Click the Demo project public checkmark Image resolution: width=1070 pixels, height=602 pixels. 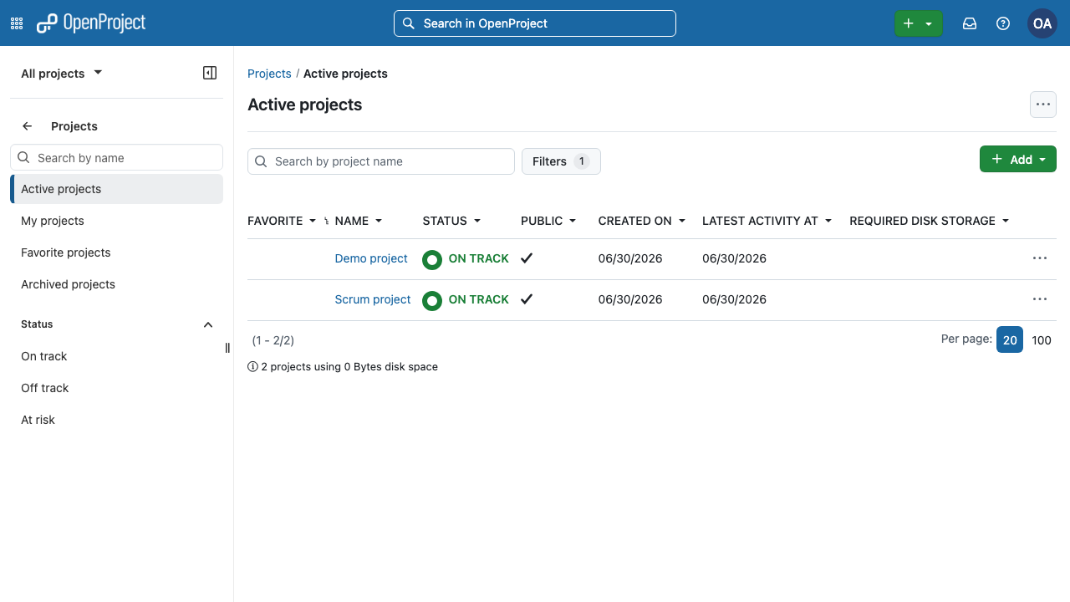(x=527, y=258)
